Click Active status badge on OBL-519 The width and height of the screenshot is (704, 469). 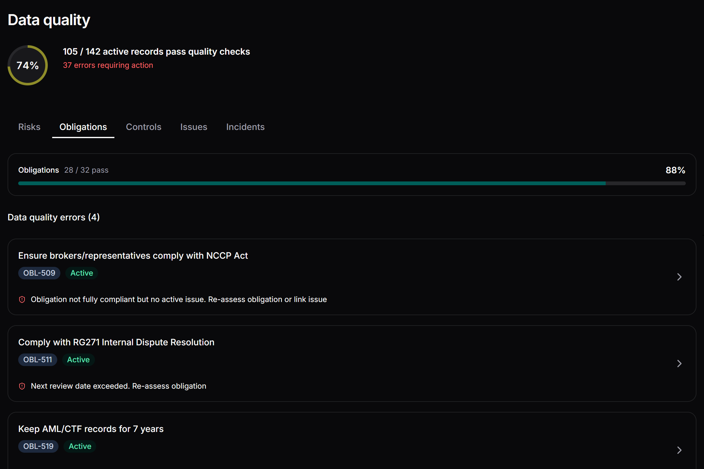pyautogui.click(x=80, y=446)
